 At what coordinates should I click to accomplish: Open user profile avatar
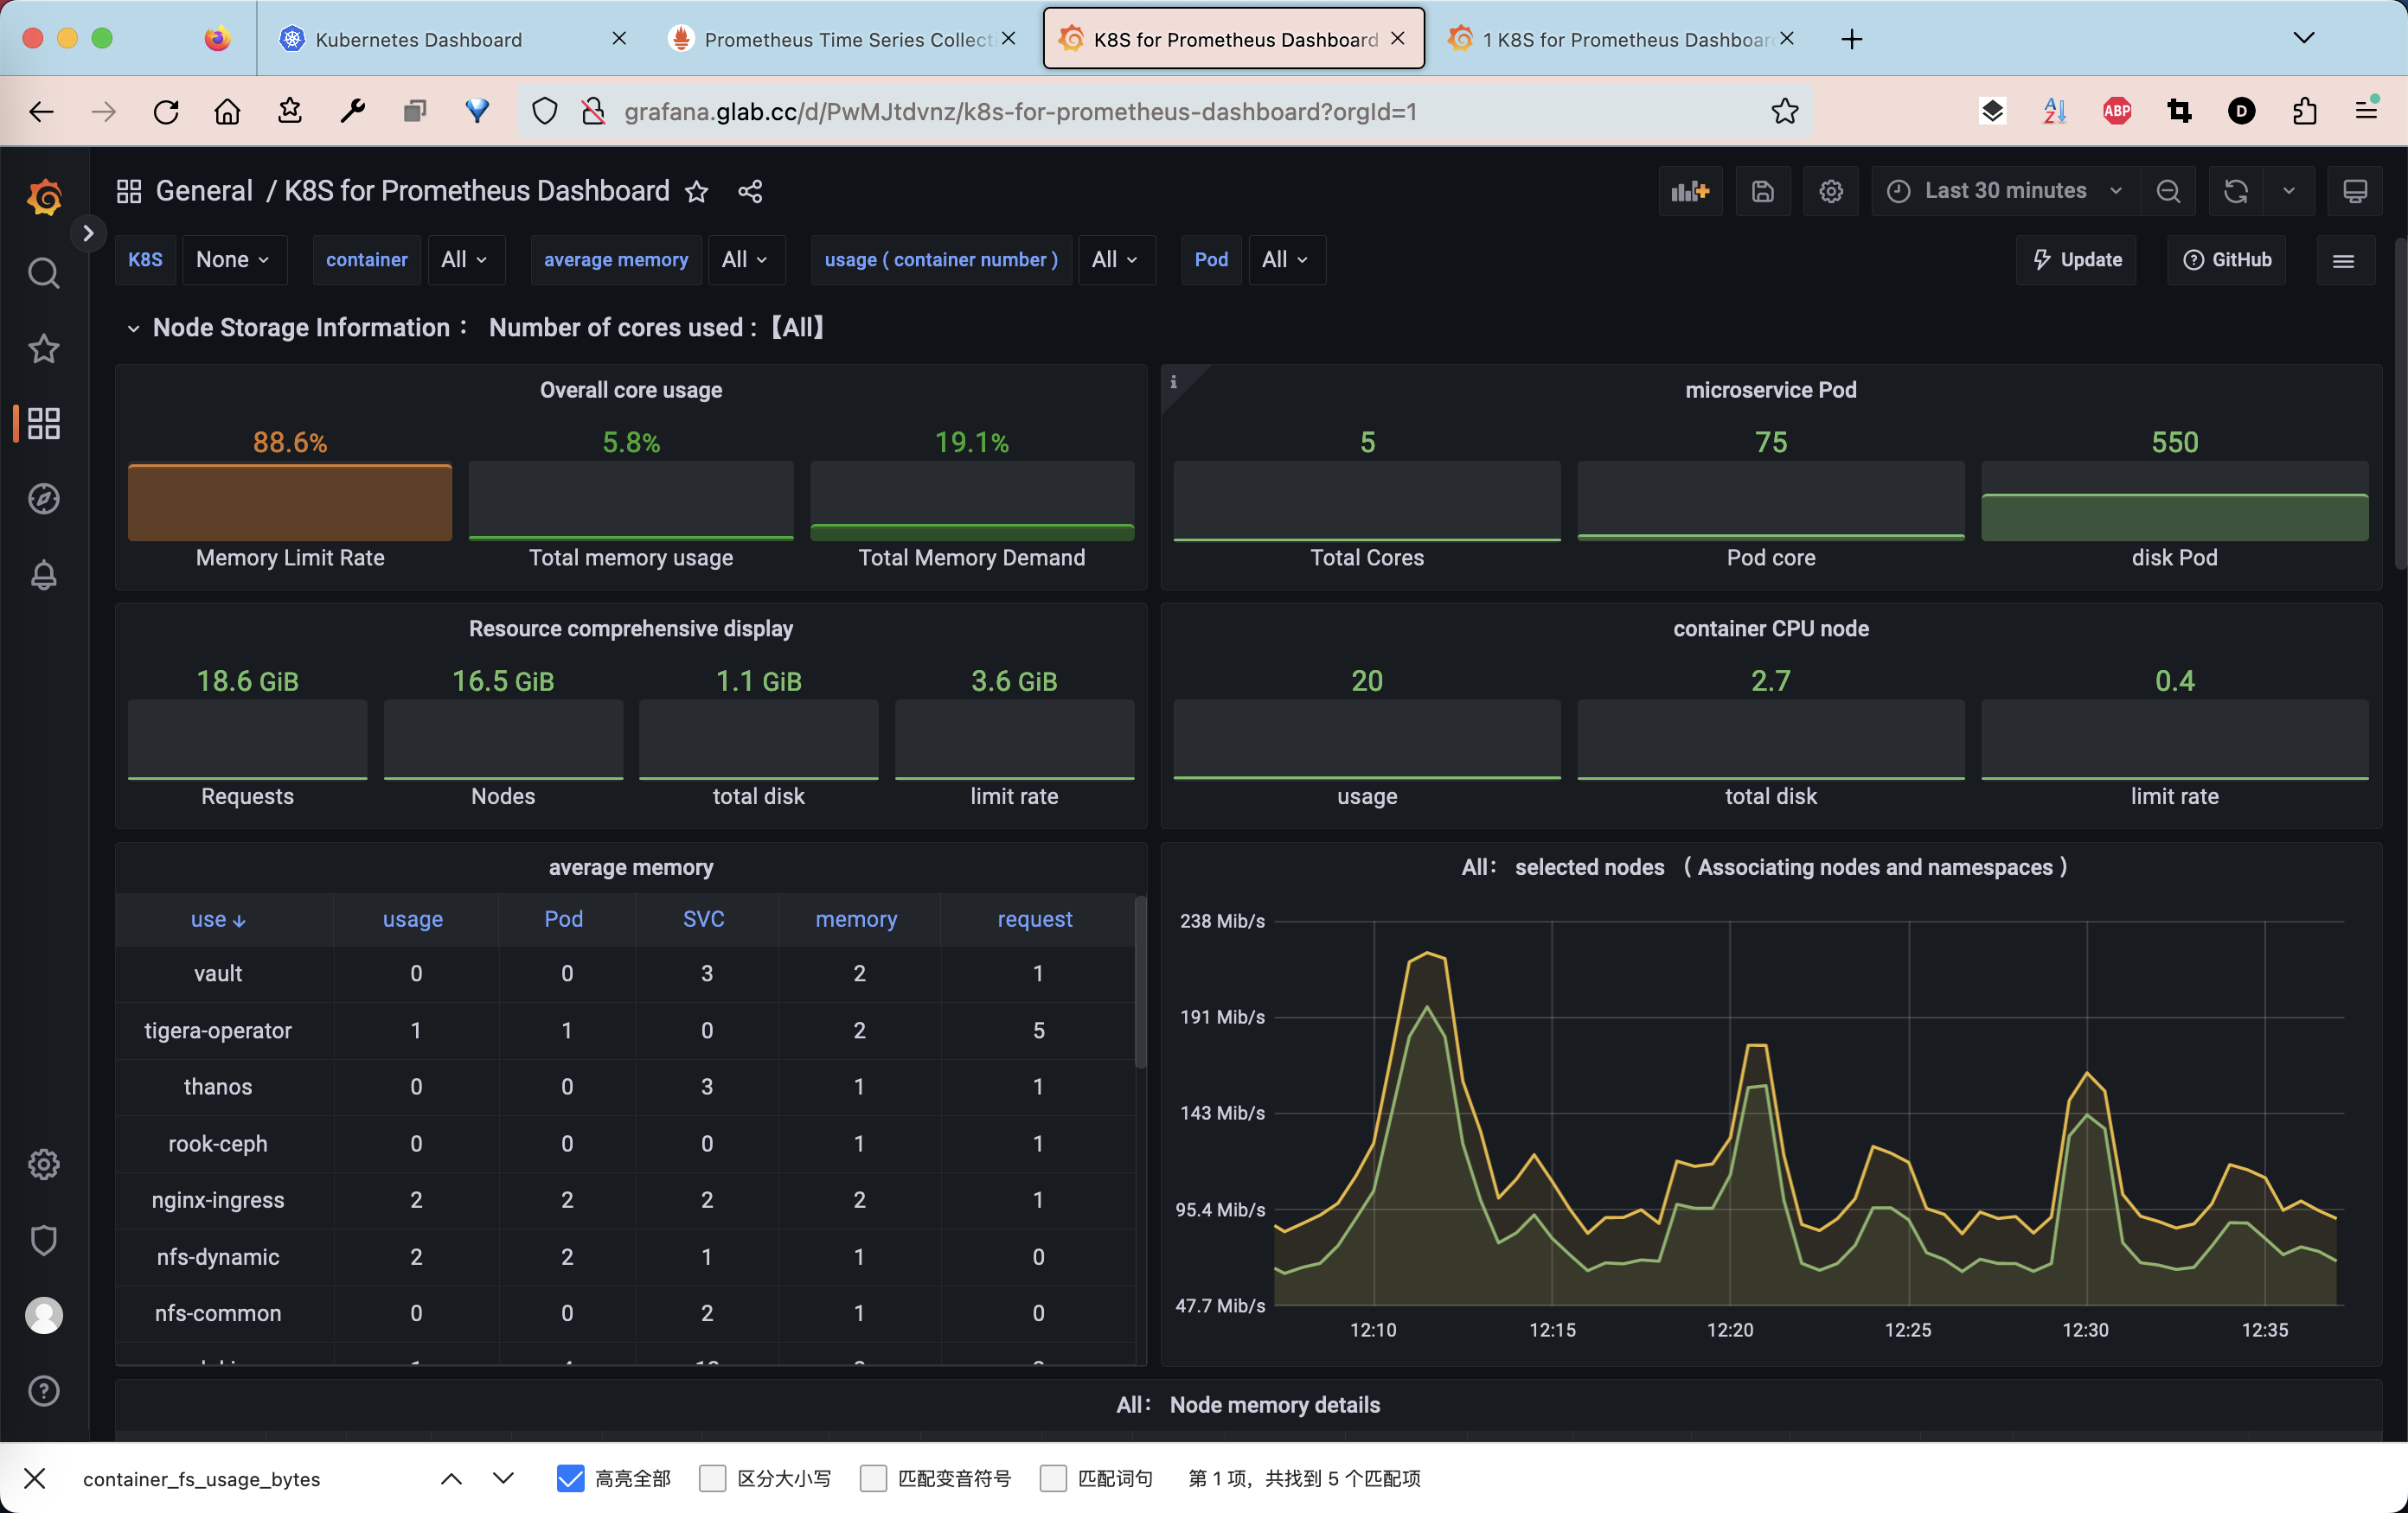point(44,1315)
